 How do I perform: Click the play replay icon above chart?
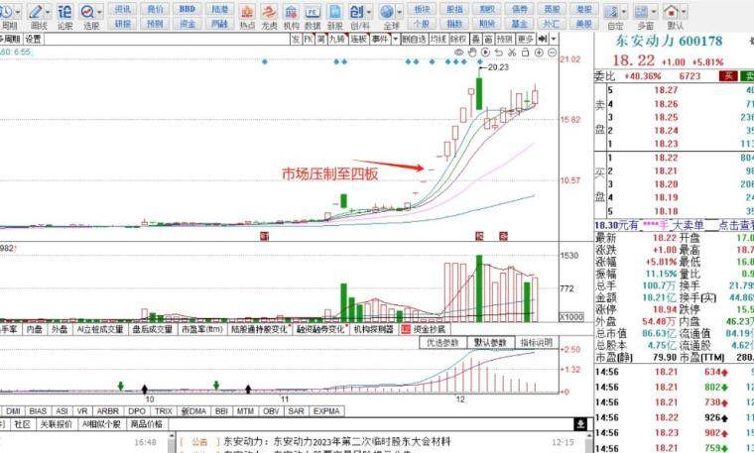(x=486, y=52)
